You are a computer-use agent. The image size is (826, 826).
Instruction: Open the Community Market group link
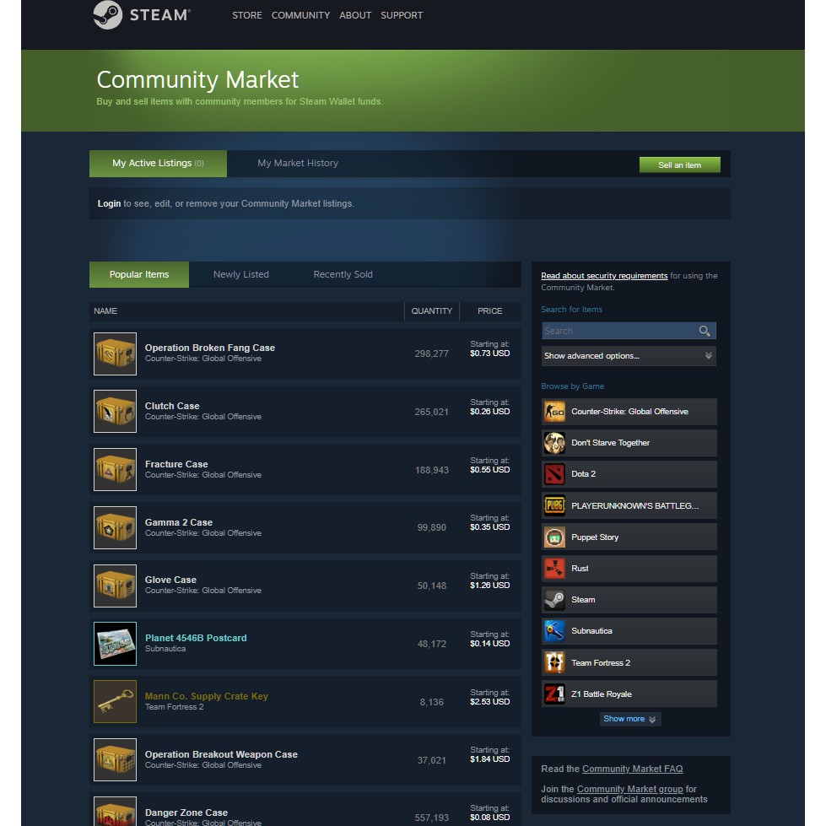click(629, 789)
